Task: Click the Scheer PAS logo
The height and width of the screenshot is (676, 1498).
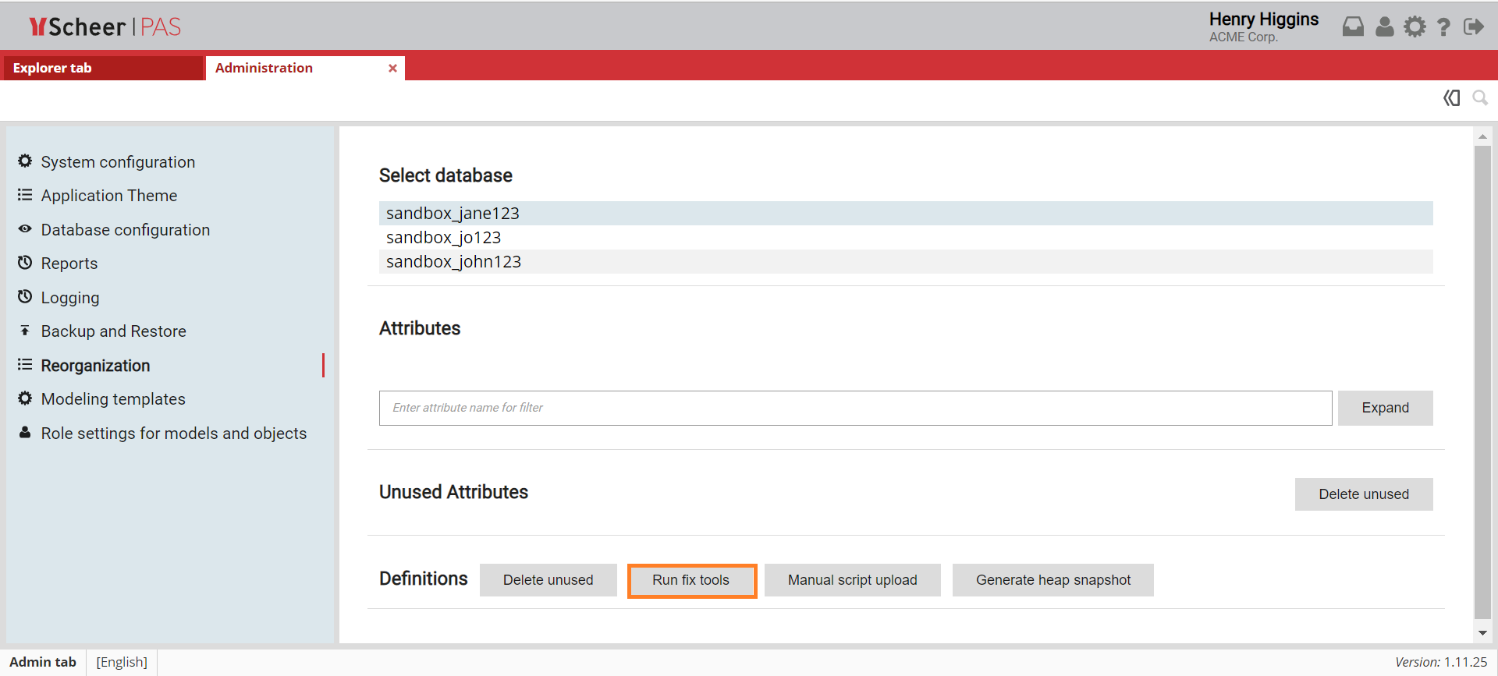Action: [105, 27]
